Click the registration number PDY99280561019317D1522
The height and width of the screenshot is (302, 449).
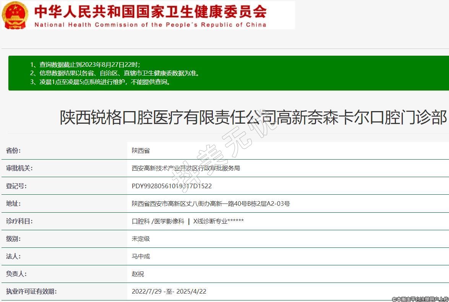172,186
